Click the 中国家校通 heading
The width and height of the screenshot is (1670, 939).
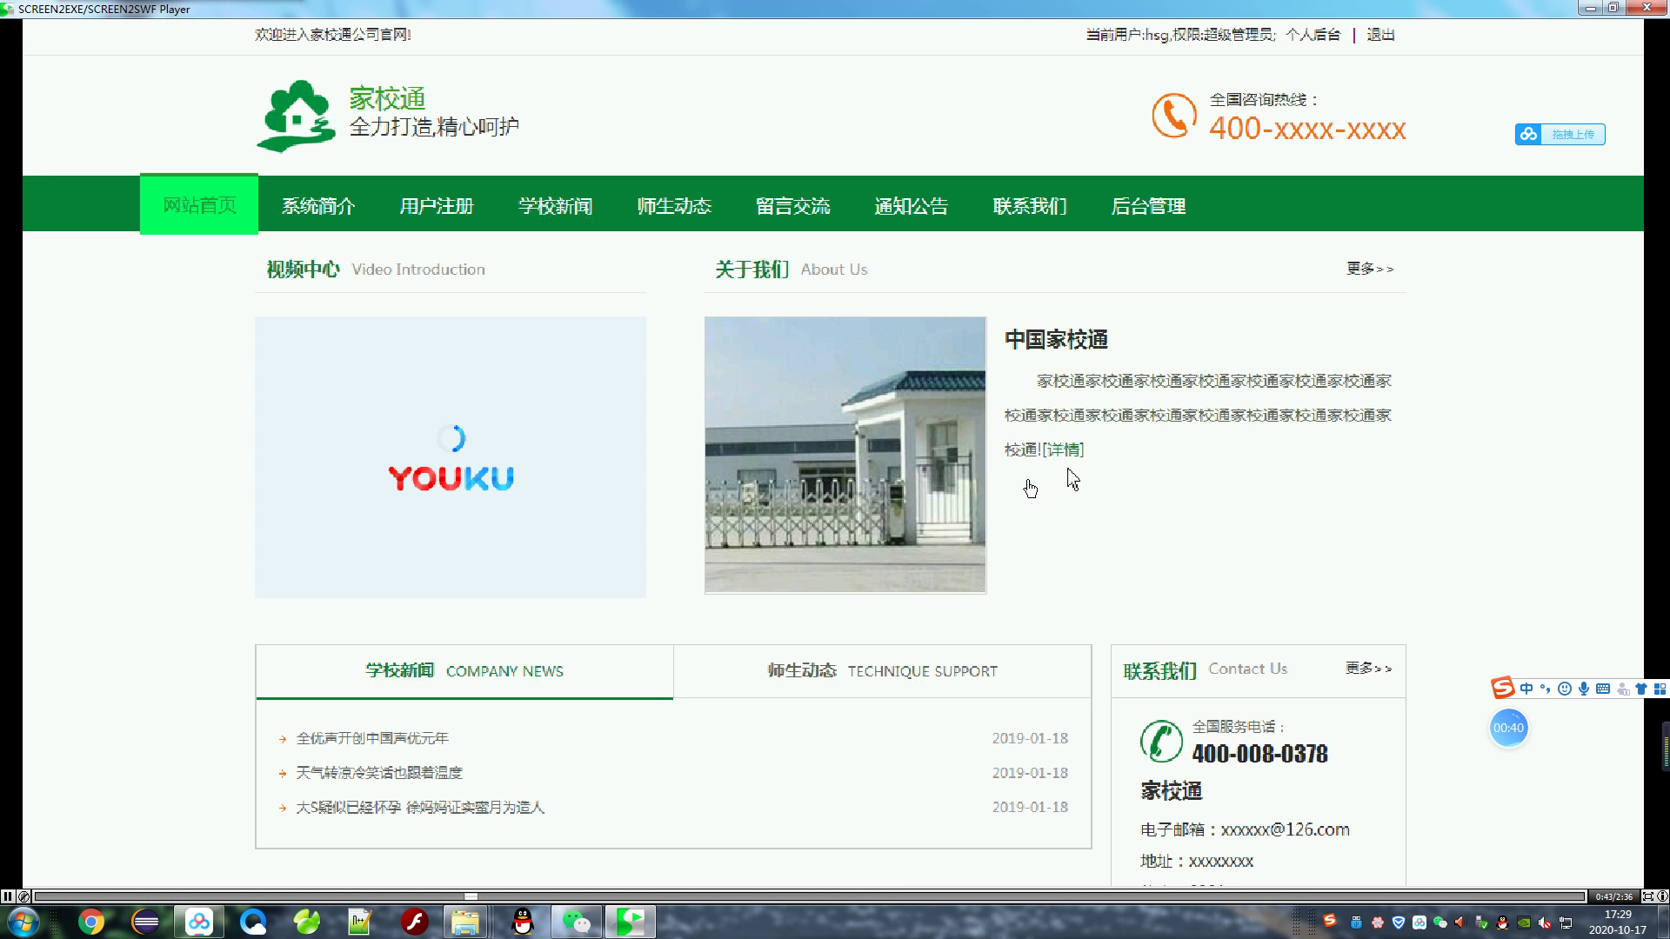1056,339
